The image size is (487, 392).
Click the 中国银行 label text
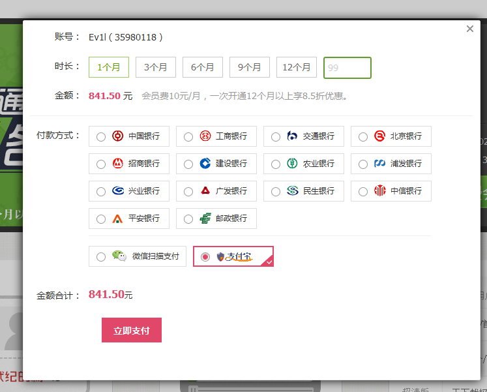pyautogui.click(x=144, y=136)
